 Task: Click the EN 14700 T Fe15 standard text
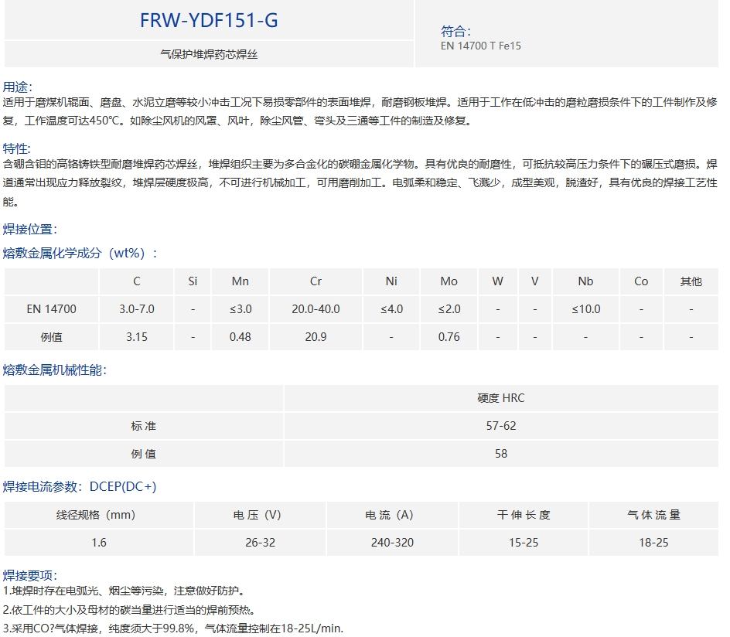coord(480,46)
